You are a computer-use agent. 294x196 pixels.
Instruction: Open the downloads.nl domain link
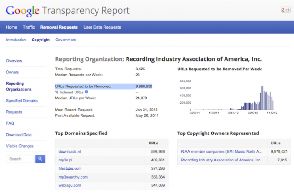tap(69, 151)
